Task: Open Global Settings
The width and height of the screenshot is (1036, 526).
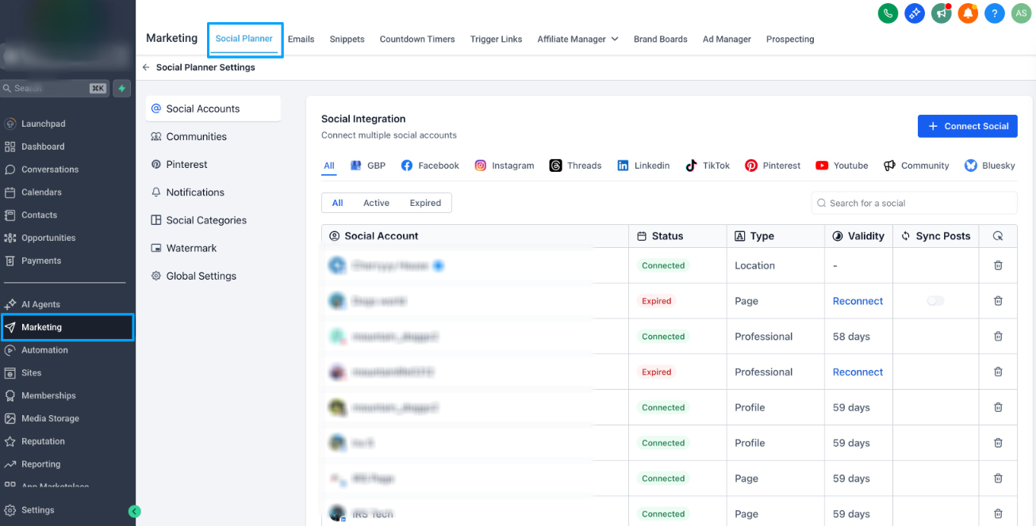Action: coord(213,276)
